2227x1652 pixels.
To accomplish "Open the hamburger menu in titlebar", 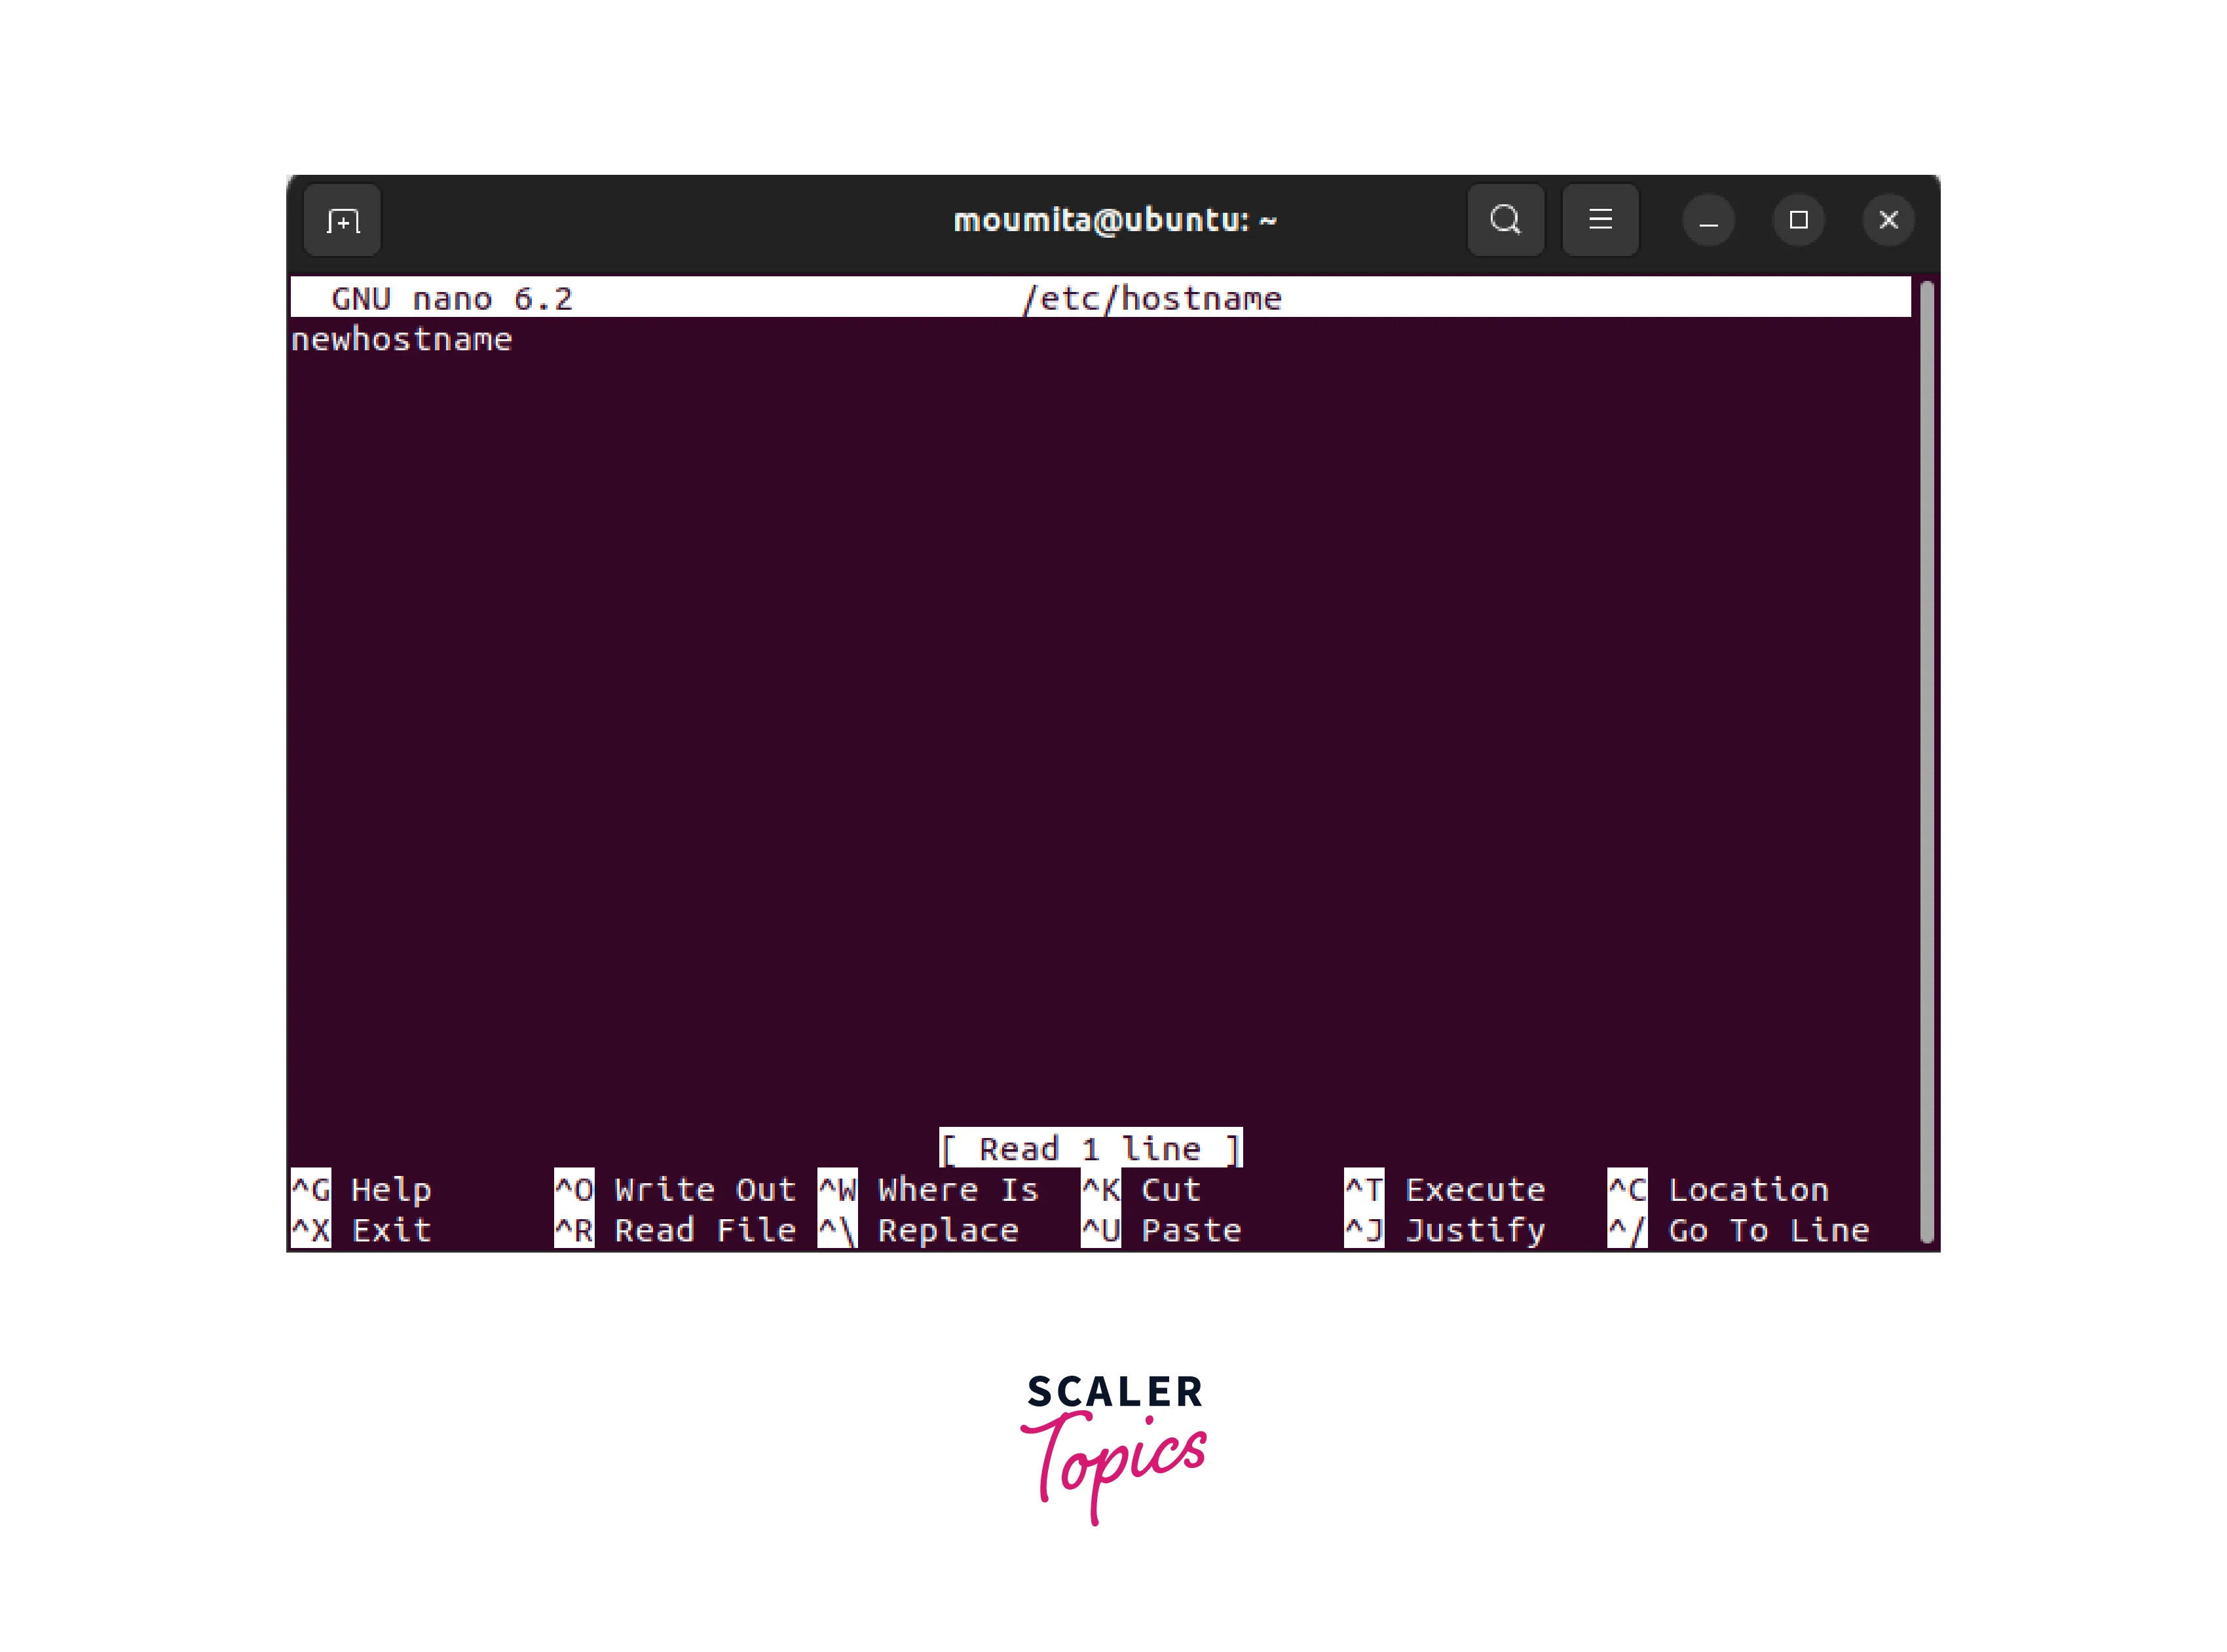I will tap(1600, 220).
